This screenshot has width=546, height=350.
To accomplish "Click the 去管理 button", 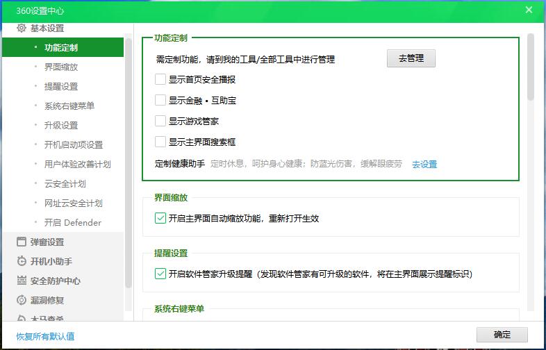I will [411, 58].
